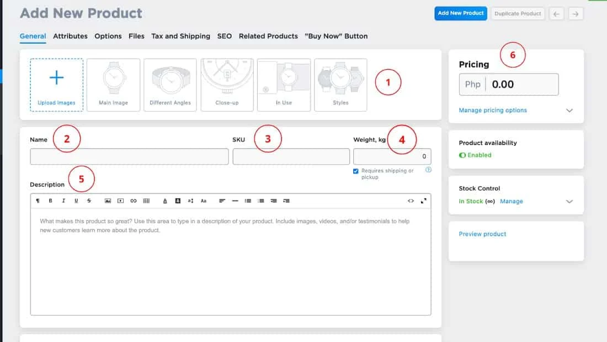Viewport: 607px width, 342px height.
Task: Decrease indent in description editor
Action: (274, 201)
